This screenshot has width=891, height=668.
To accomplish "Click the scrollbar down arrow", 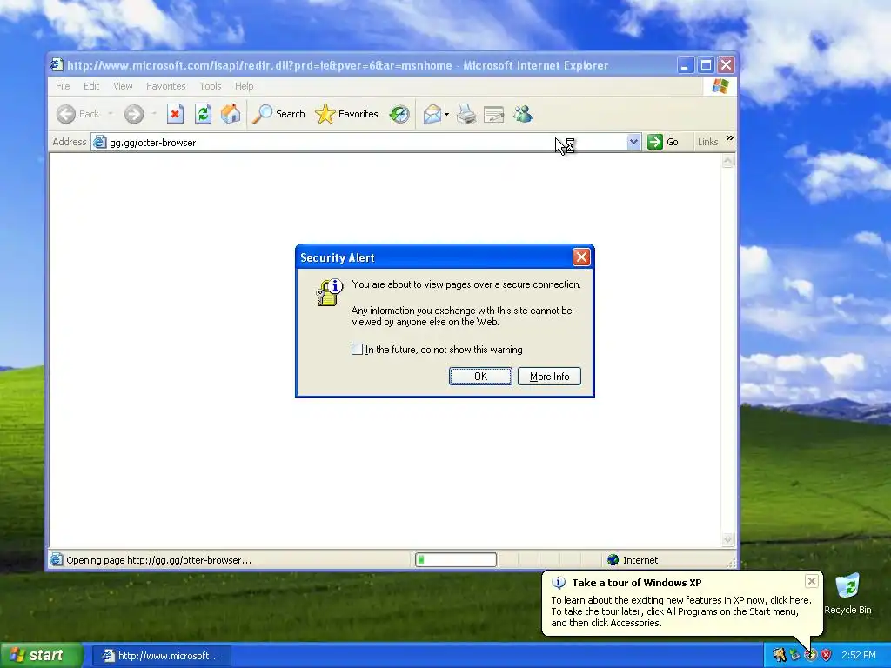I will 728,539.
